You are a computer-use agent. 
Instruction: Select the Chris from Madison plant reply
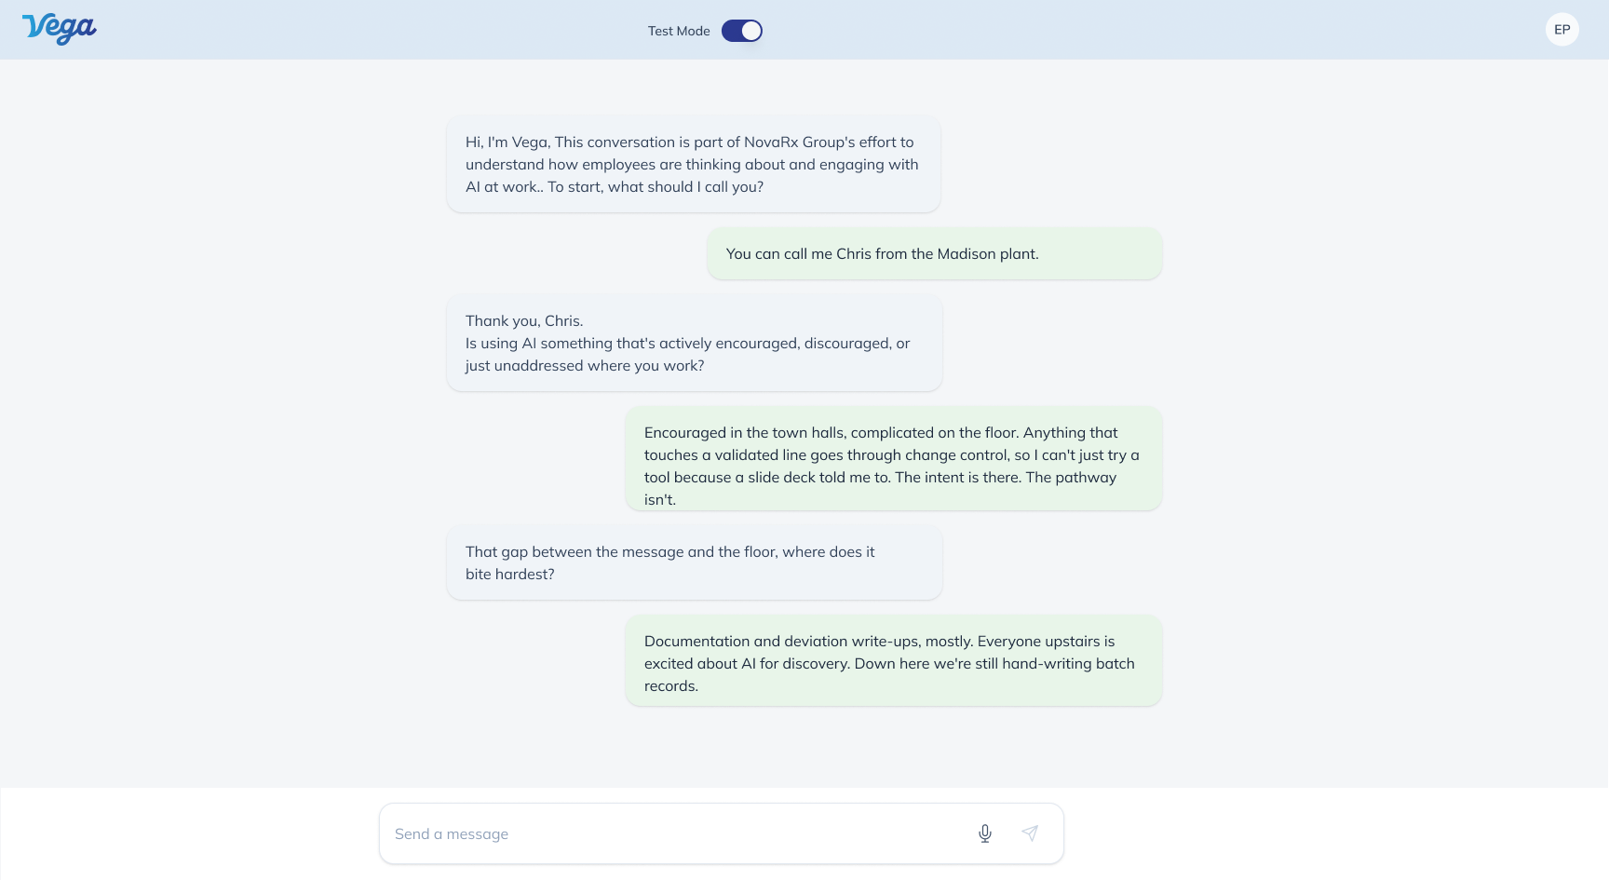coord(935,253)
